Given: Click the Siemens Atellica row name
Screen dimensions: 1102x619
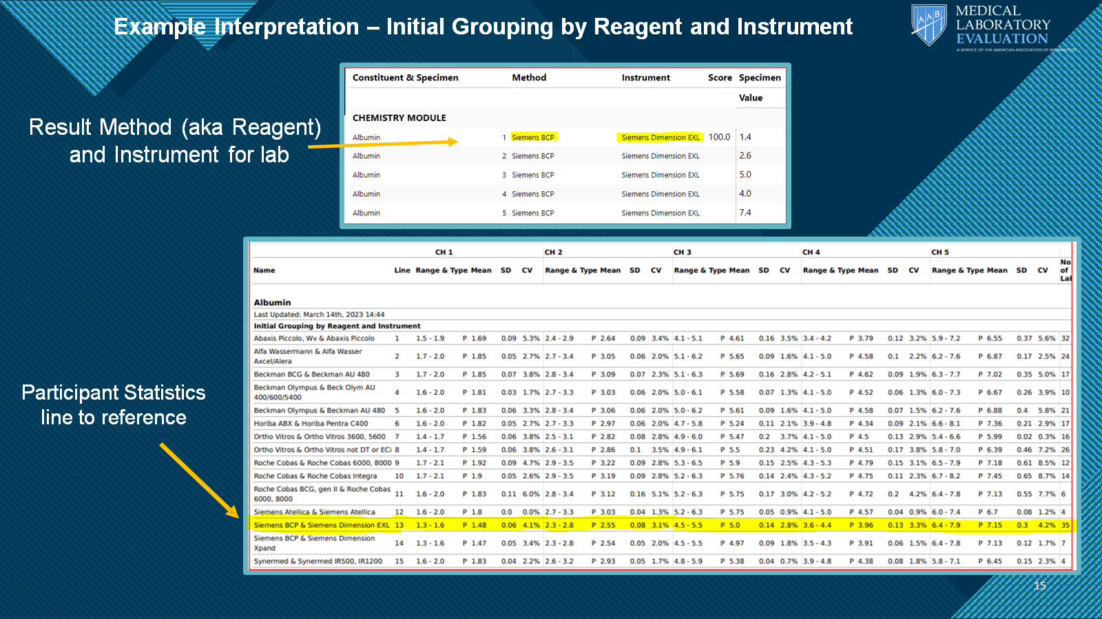Looking at the screenshot, I should [x=314, y=512].
